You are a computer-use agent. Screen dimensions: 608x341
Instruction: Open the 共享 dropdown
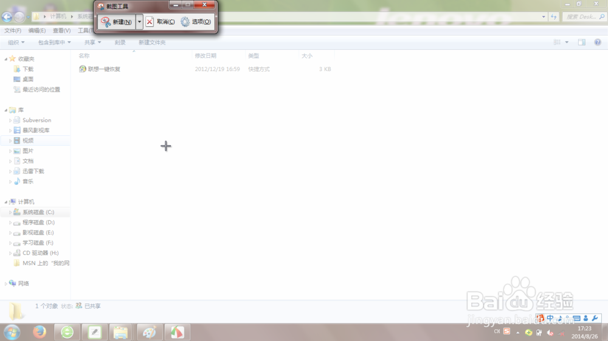pyautogui.click(x=92, y=42)
